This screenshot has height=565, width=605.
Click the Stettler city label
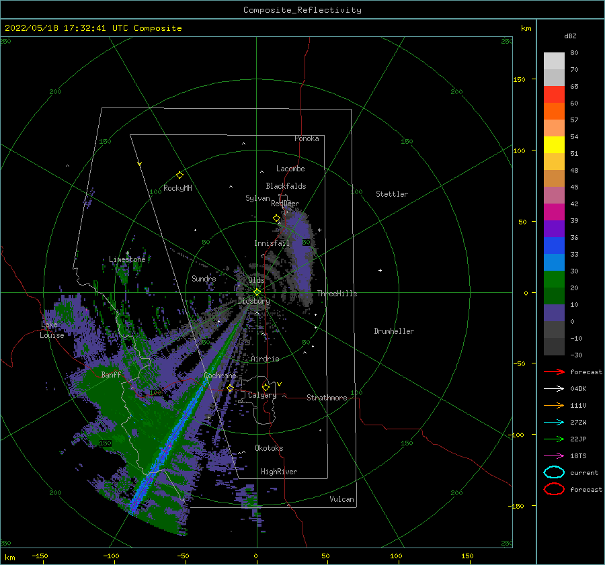(392, 194)
